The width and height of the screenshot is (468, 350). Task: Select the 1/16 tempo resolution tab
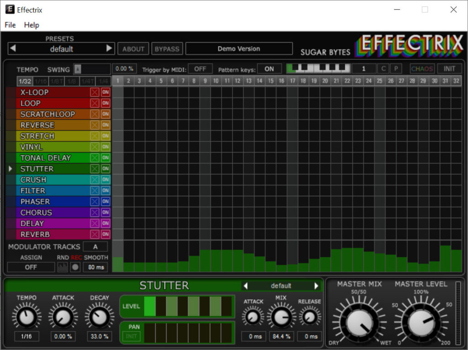pyautogui.click(x=41, y=81)
